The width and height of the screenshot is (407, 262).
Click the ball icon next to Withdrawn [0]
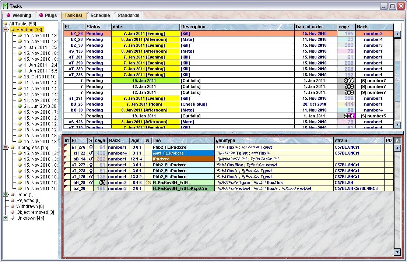coord(13,206)
